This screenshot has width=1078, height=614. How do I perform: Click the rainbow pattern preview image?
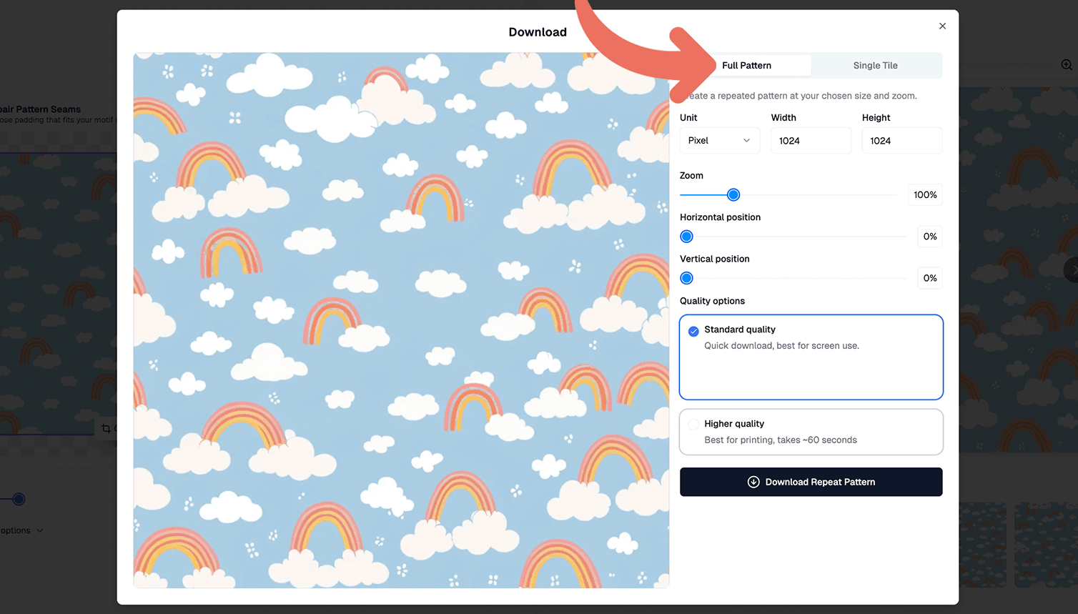pyautogui.click(x=401, y=320)
